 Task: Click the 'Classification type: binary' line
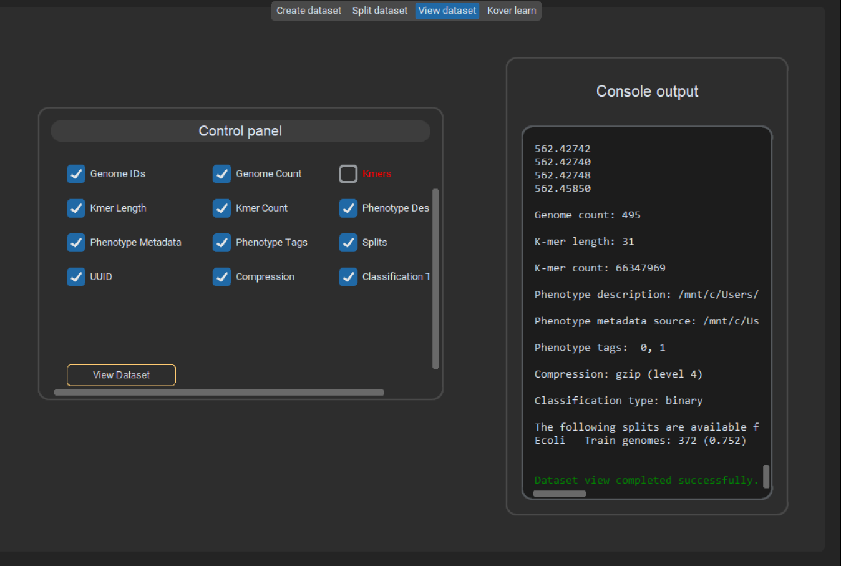pyautogui.click(x=618, y=401)
